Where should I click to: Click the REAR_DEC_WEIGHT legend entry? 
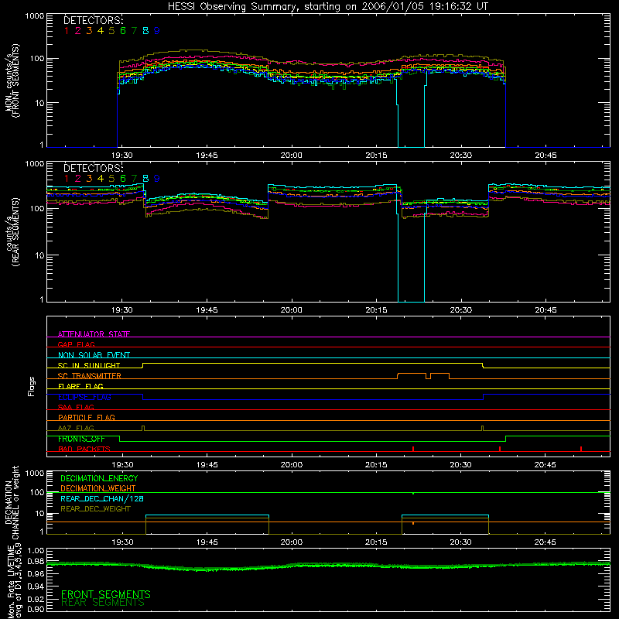pyautogui.click(x=95, y=509)
